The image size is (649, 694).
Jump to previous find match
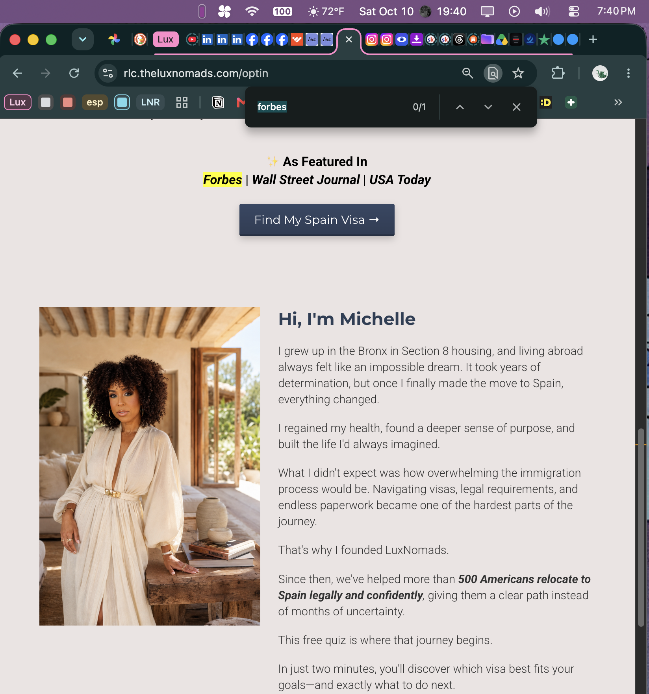pos(460,107)
